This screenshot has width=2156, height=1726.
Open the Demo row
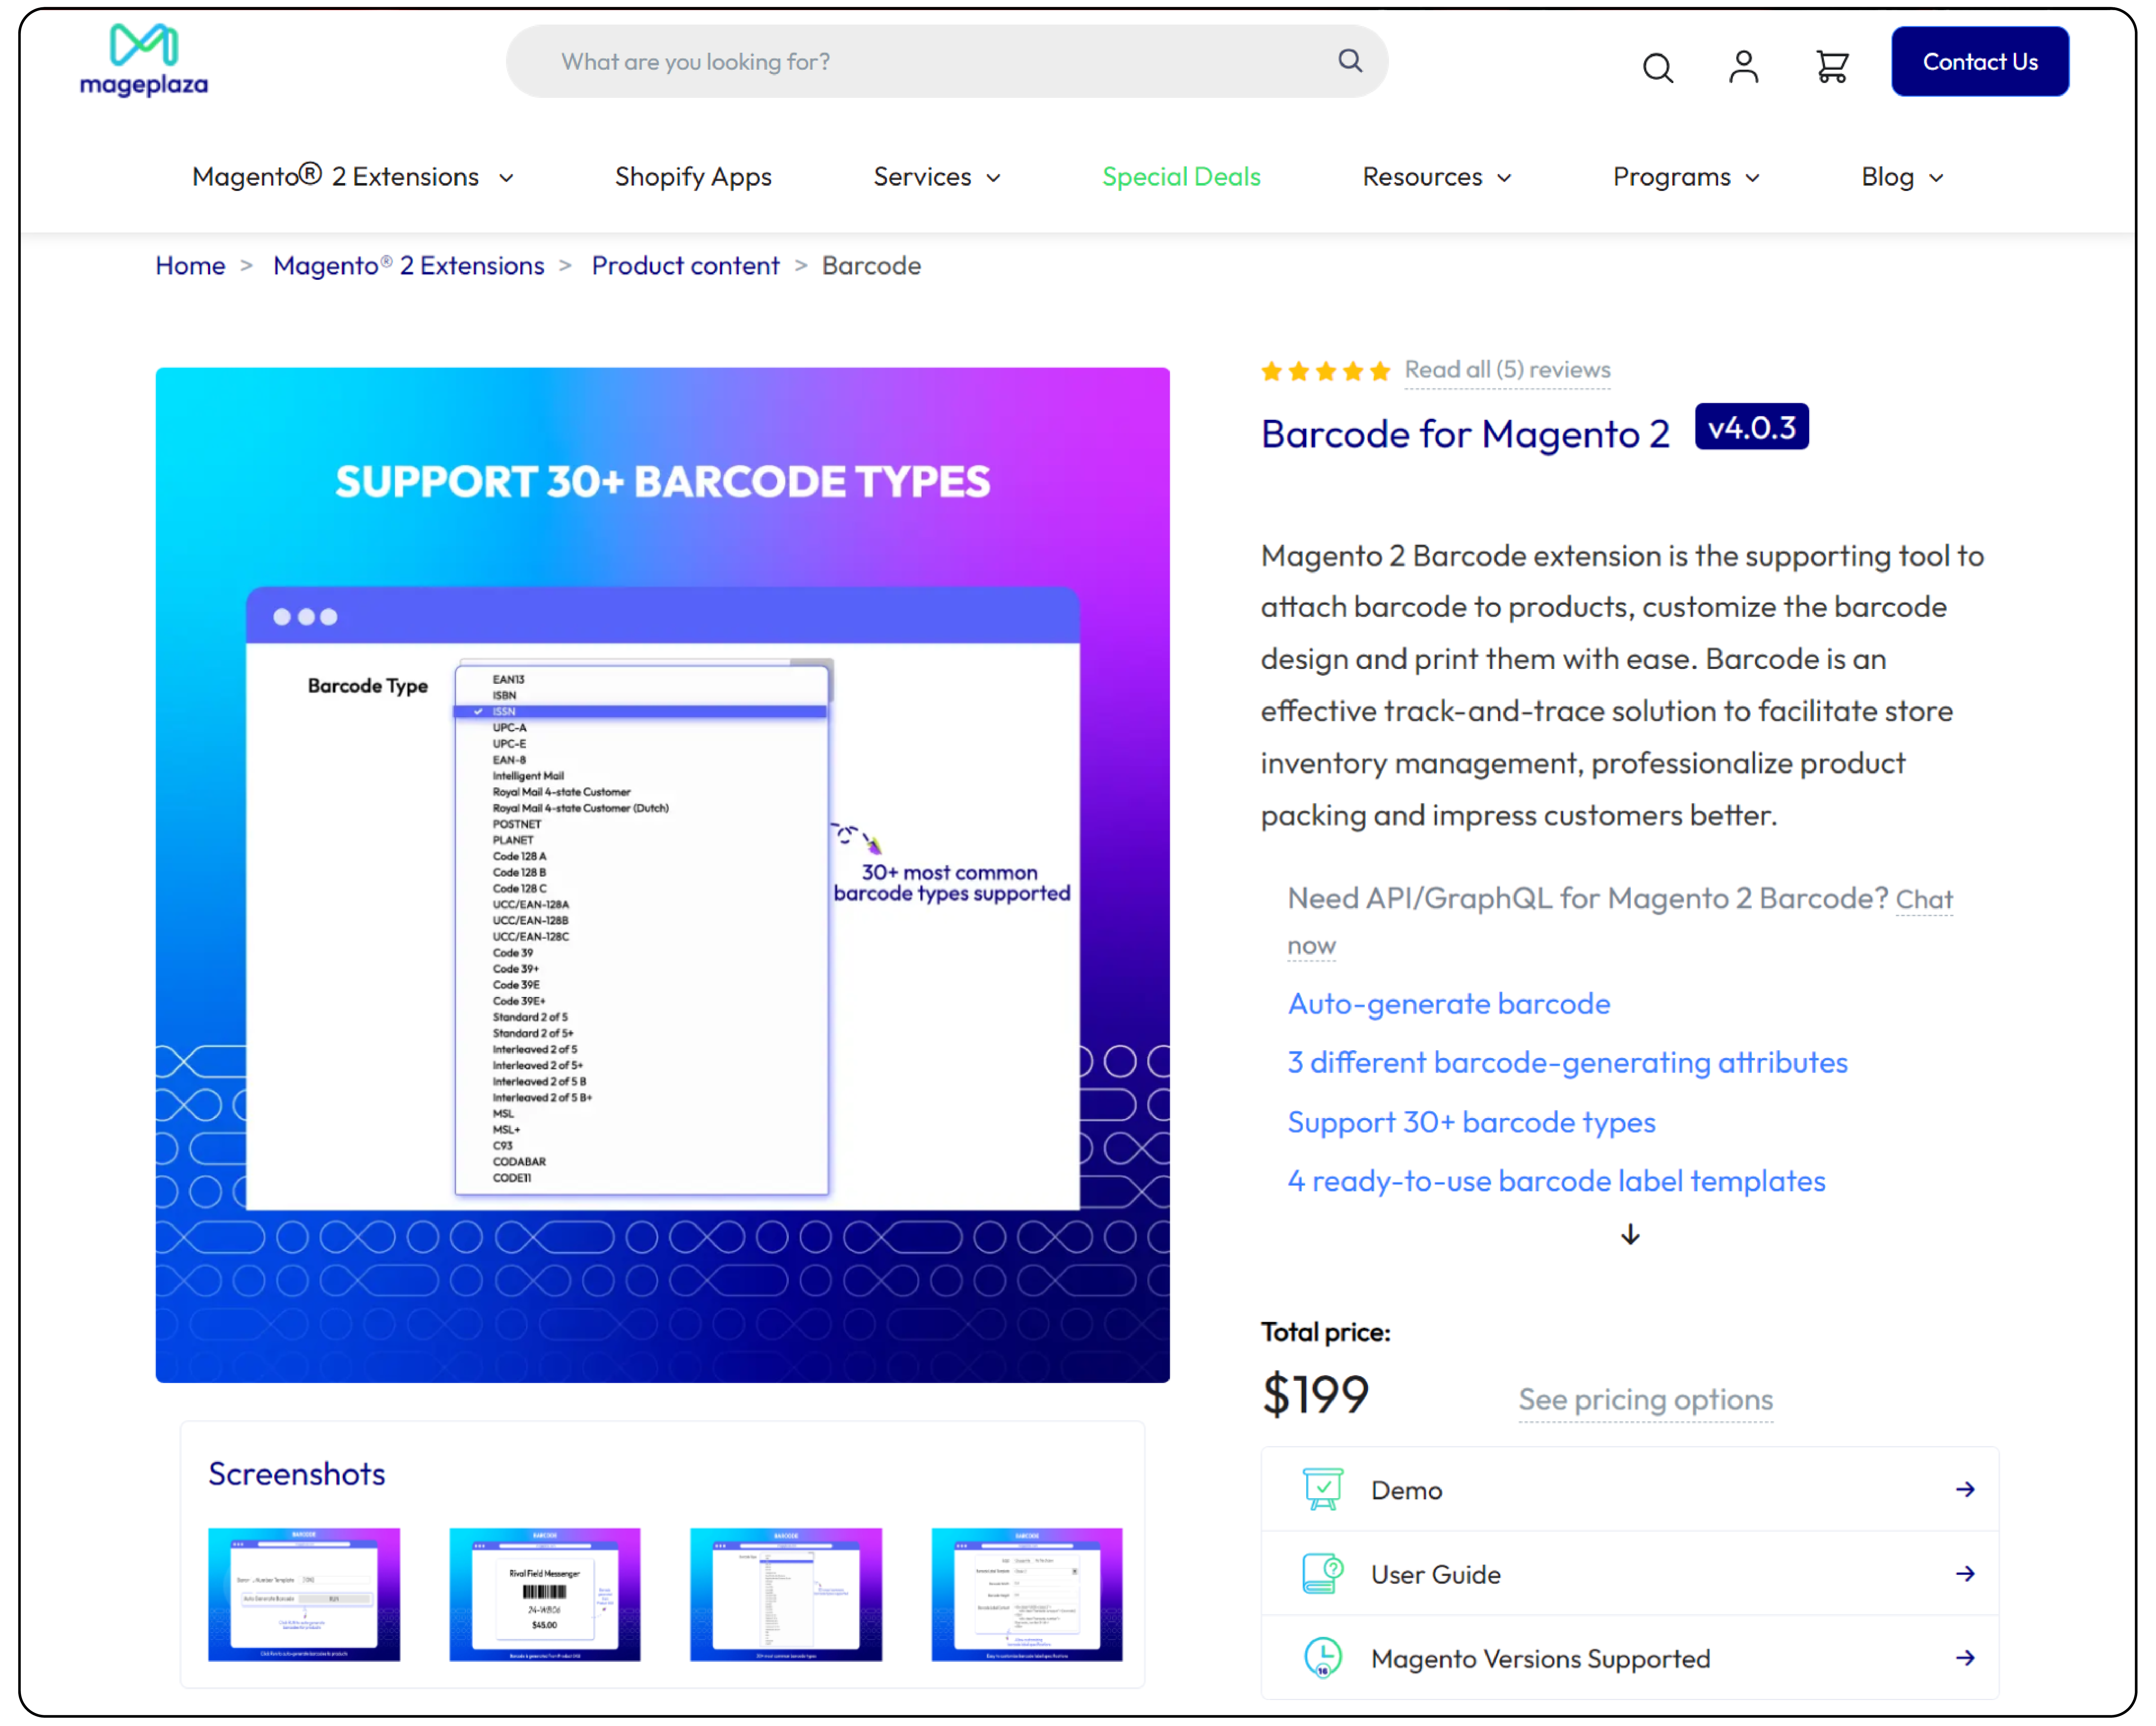coord(1630,1490)
